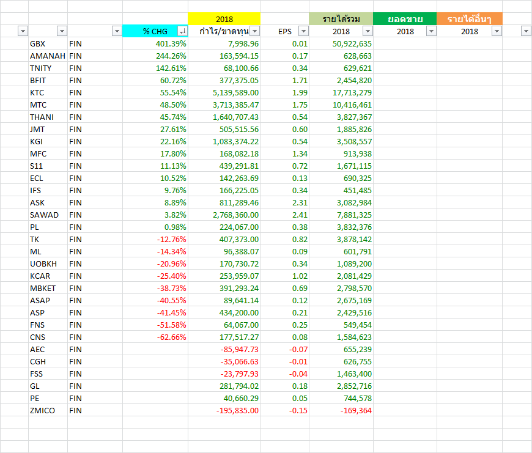Click the ZMICO symbol cell
Viewport: 532px width, 453px height.
pos(48,411)
